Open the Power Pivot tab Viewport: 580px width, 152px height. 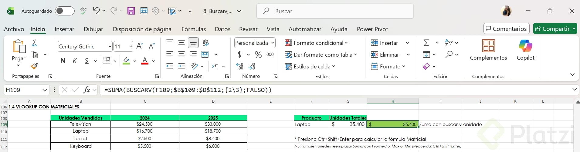click(372, 29)
